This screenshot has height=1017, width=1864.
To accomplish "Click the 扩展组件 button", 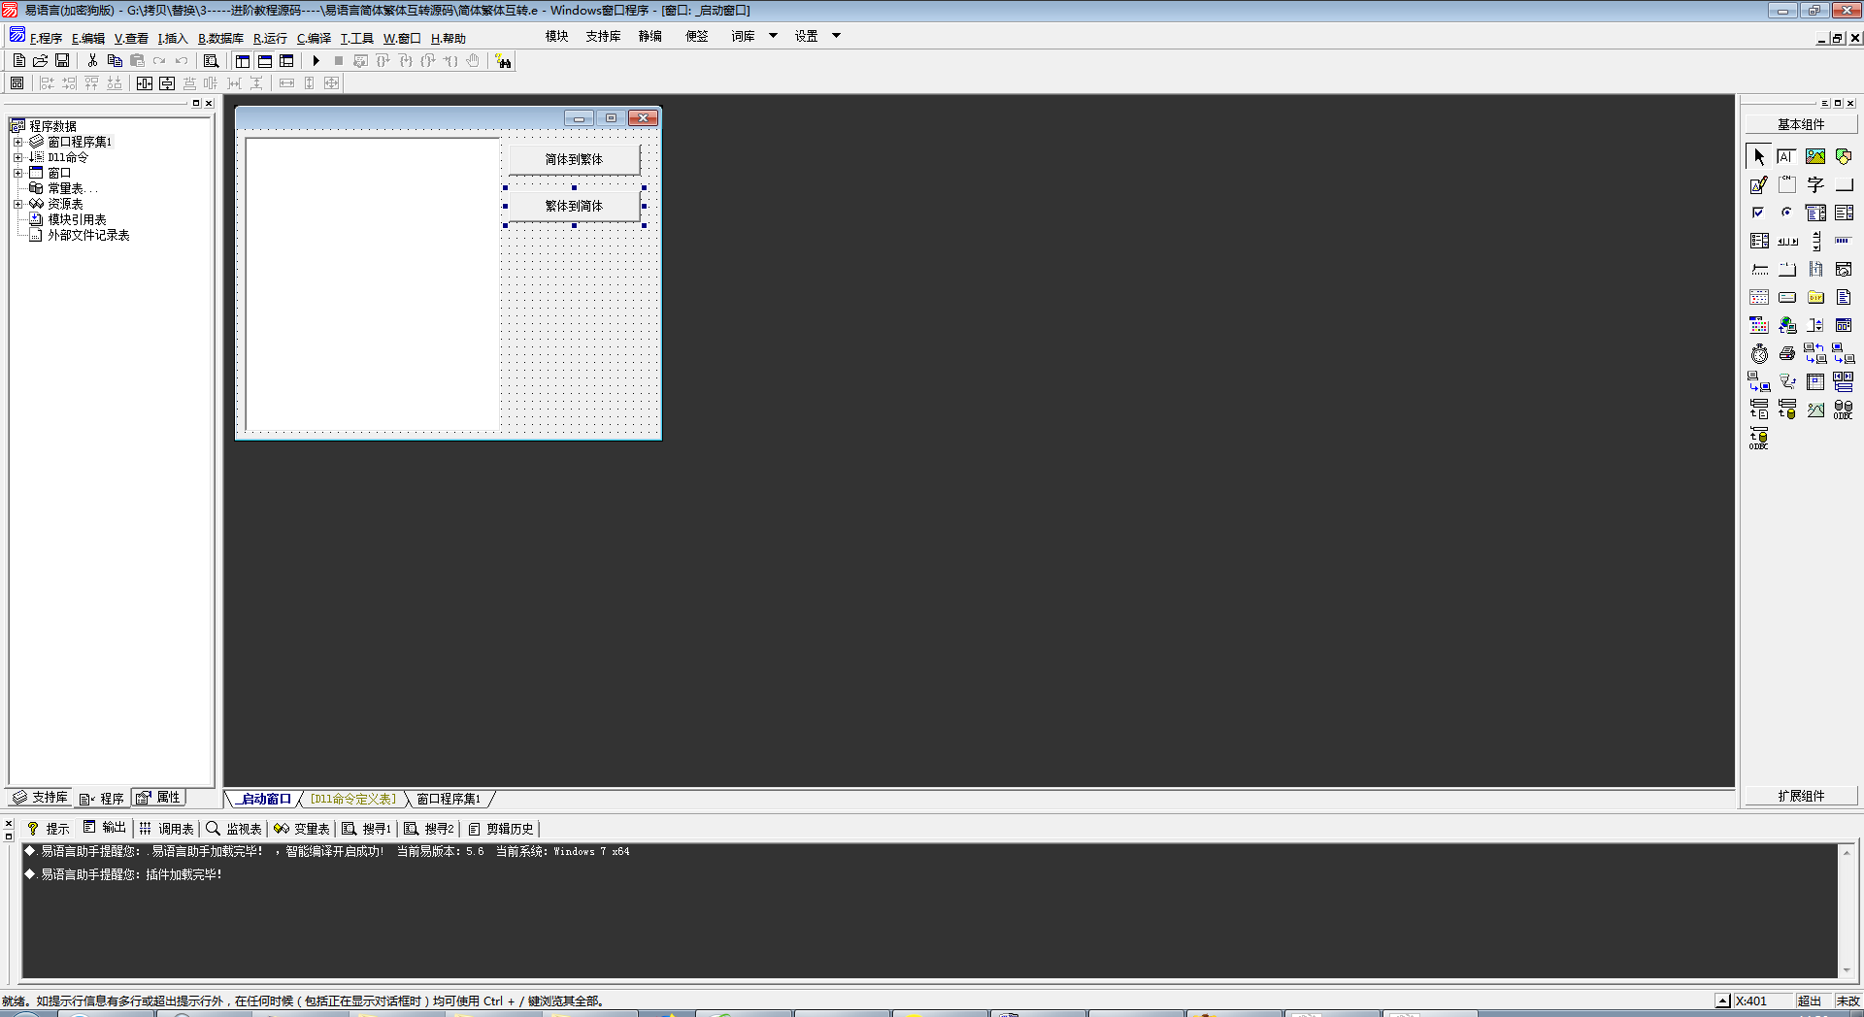I will (1801, 796).
